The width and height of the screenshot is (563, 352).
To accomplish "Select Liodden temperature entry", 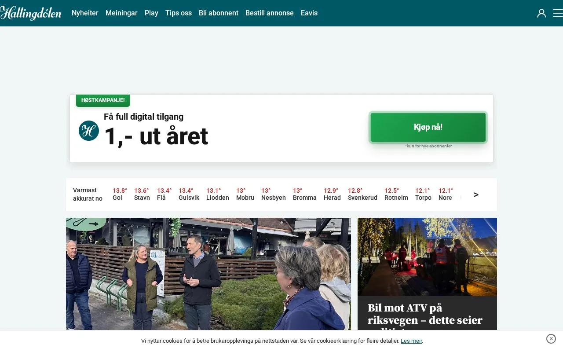I will (x=218, y=194).
